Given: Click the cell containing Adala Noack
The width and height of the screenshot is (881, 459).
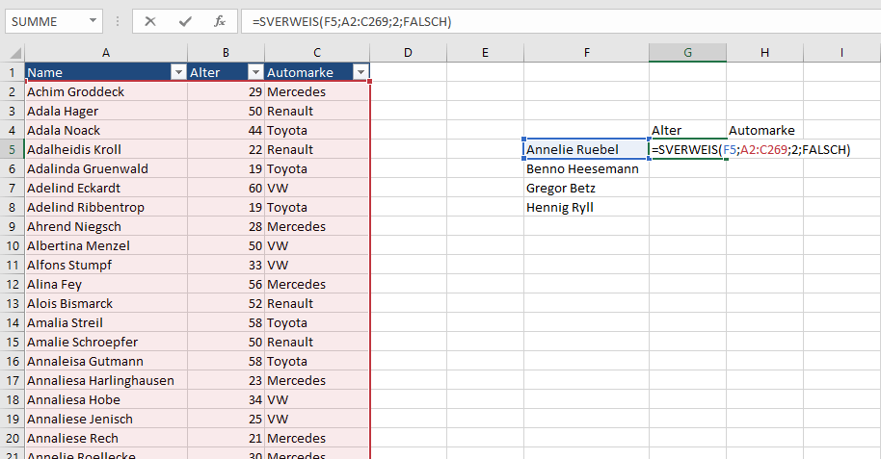Looking at the screenshot, I should click(106, 130).
